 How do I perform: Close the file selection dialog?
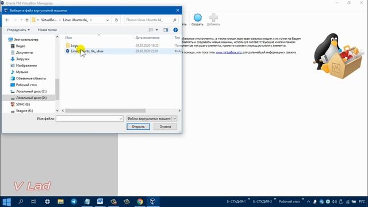point(178,10)
